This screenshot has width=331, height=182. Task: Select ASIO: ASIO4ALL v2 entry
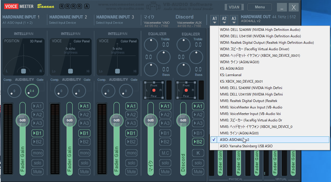[x=270, y=139]
